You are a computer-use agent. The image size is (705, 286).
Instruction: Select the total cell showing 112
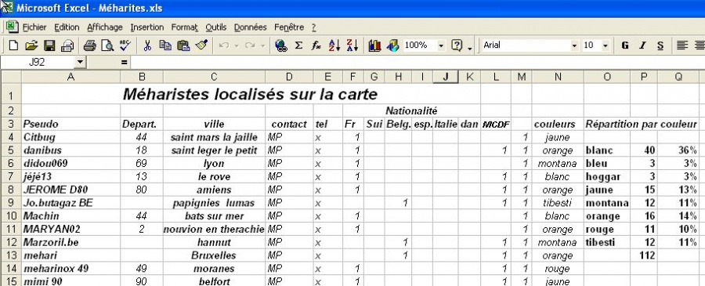pyautogui.click(x=644, y=255)
